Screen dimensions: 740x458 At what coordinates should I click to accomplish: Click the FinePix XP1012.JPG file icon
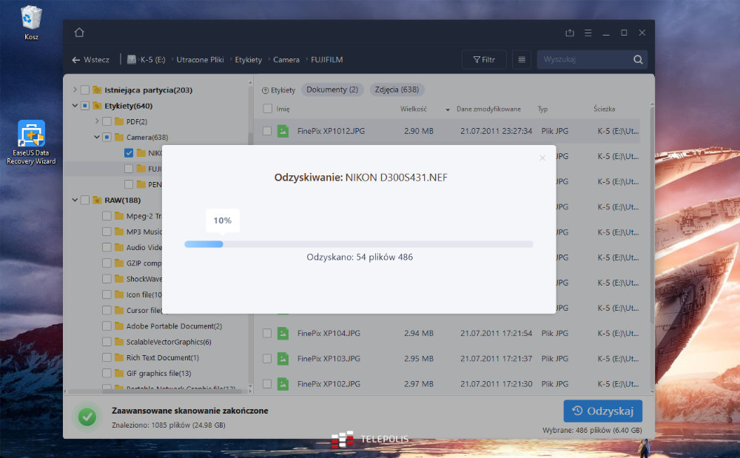283,131
